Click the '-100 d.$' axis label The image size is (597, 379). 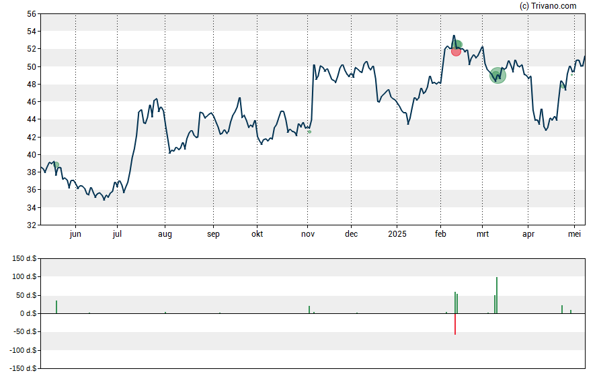(24, 350)
